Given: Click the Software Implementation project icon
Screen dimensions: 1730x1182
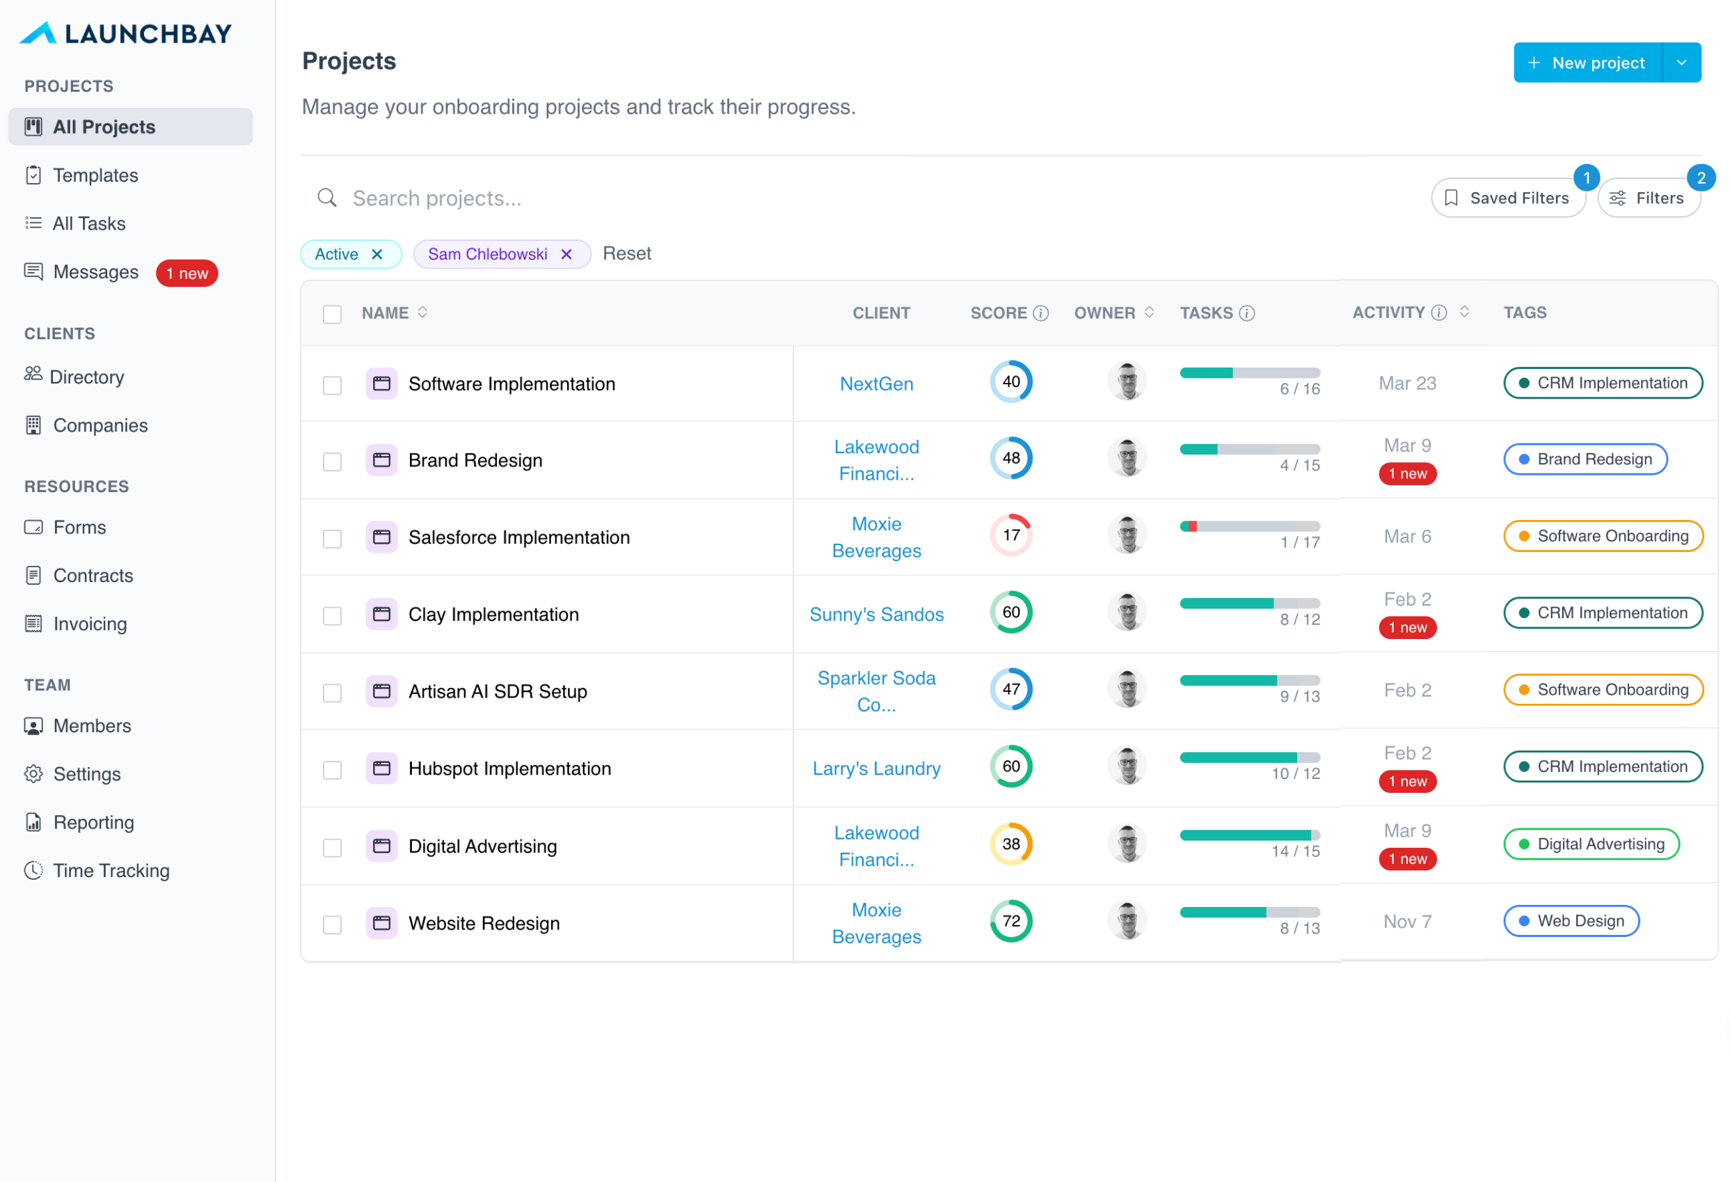Looking at the screenshot, I should (x=381, y=384).
